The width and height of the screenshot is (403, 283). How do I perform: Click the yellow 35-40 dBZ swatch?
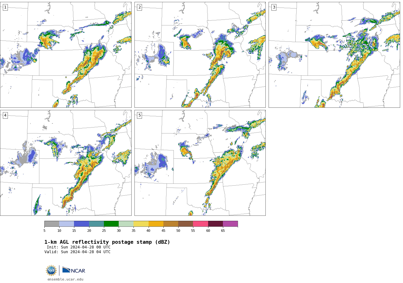pyautogui.click(x=141, y=224)
